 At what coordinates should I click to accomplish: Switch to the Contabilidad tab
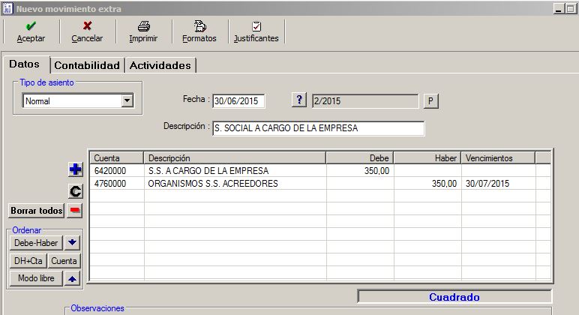87,65
